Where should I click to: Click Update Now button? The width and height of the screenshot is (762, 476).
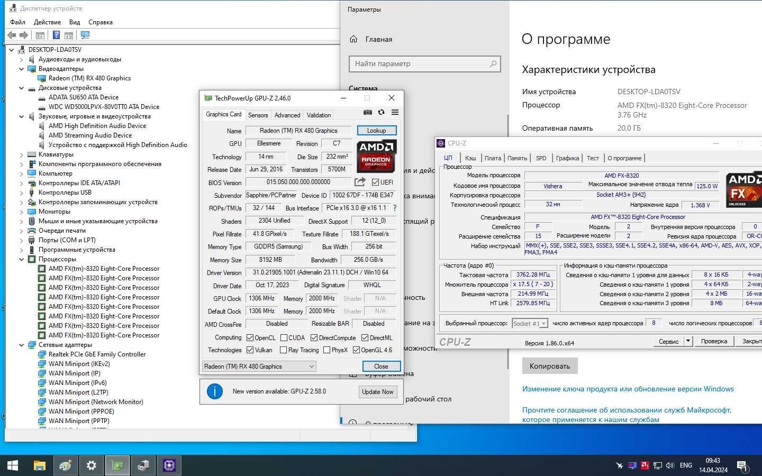378,392
